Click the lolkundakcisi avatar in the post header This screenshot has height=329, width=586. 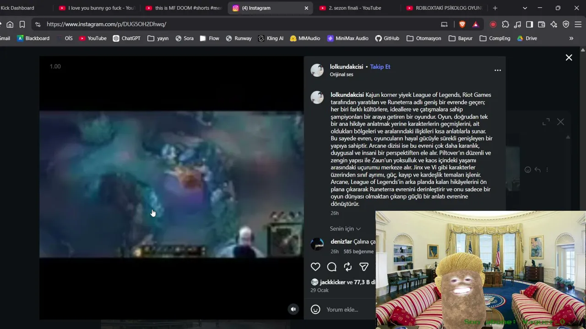pyautogui.click(x=317, y=70)
